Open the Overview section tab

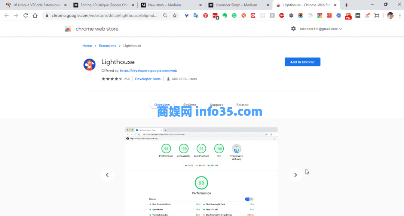[162, 105]
